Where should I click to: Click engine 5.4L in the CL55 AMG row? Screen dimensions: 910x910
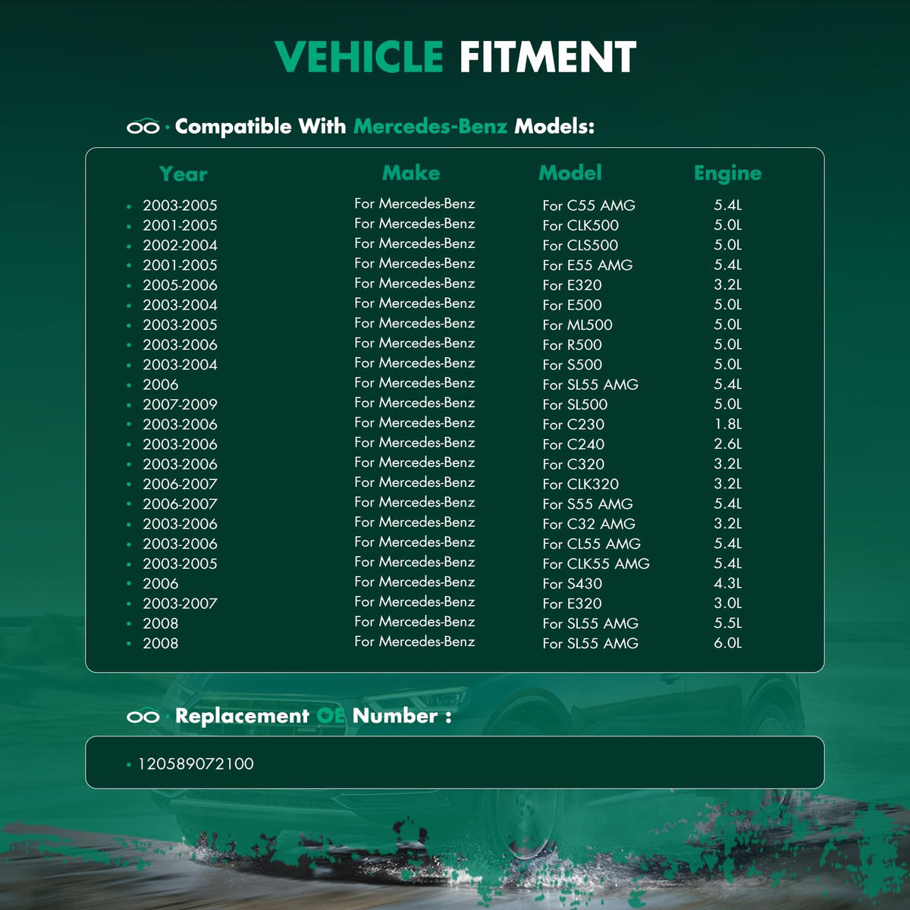[728, 543]
